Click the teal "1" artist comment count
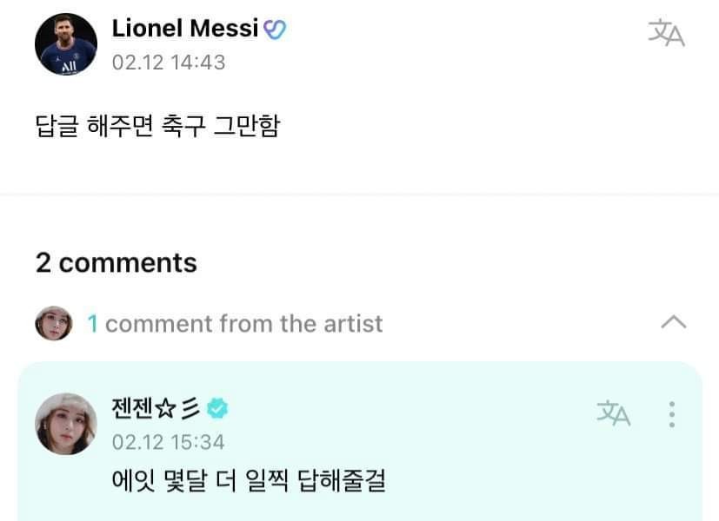This screenshot has width=719, height=521. pyautogui.click(x=92, y=324)
